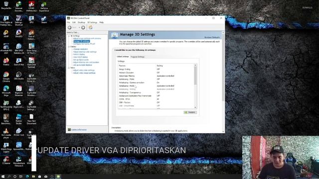Select Change resolution in task tree

pyautogui.click(x=81, y=49)
